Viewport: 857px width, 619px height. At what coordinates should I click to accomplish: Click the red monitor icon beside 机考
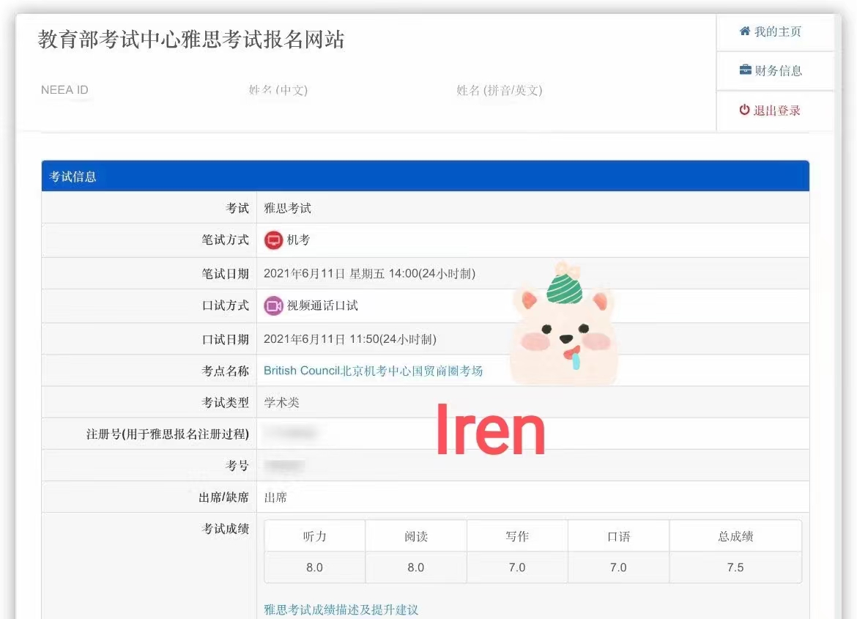tap(273, 240)
